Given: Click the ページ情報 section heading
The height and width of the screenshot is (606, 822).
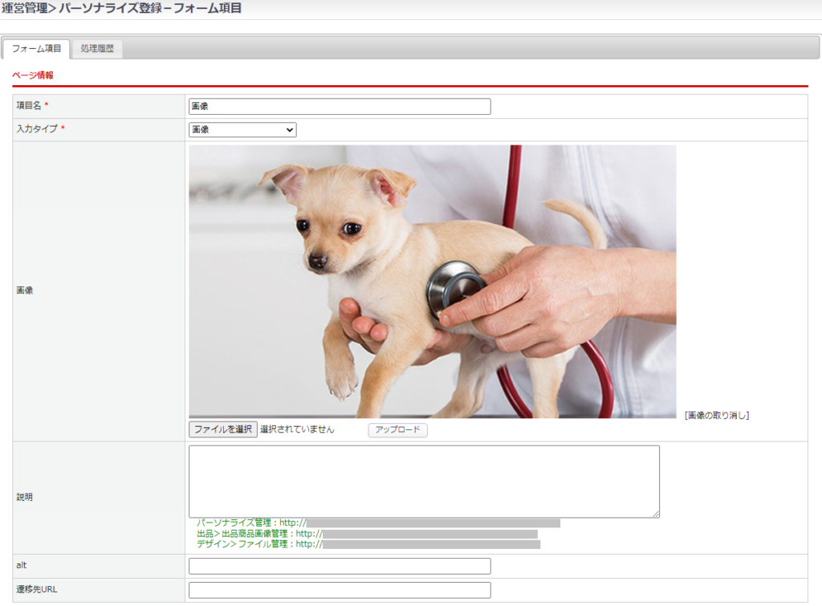Looking at the screenshot, I should tap(33, 75).
